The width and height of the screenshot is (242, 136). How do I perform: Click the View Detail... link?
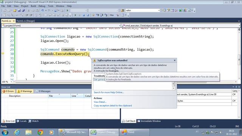(100, 102)
